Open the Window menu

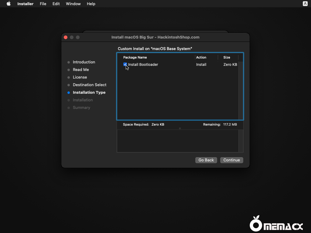pos(73,4)
